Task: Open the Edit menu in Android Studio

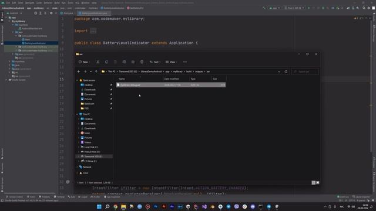Action: (14, 2)
